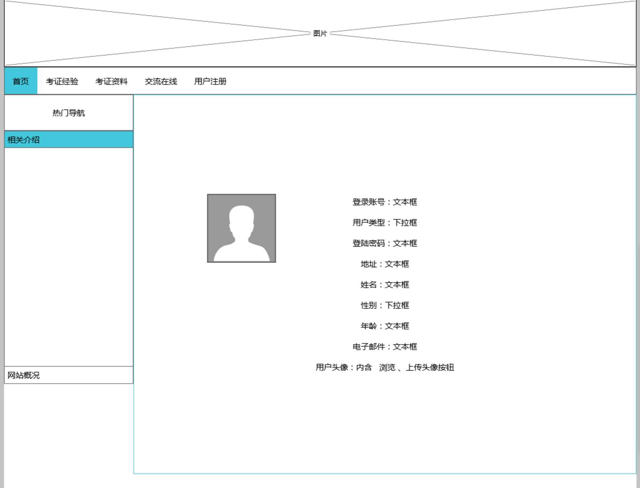Expand the 相关介绍 sidebar section
The image size is (640, 488).
tap(69, 140)
